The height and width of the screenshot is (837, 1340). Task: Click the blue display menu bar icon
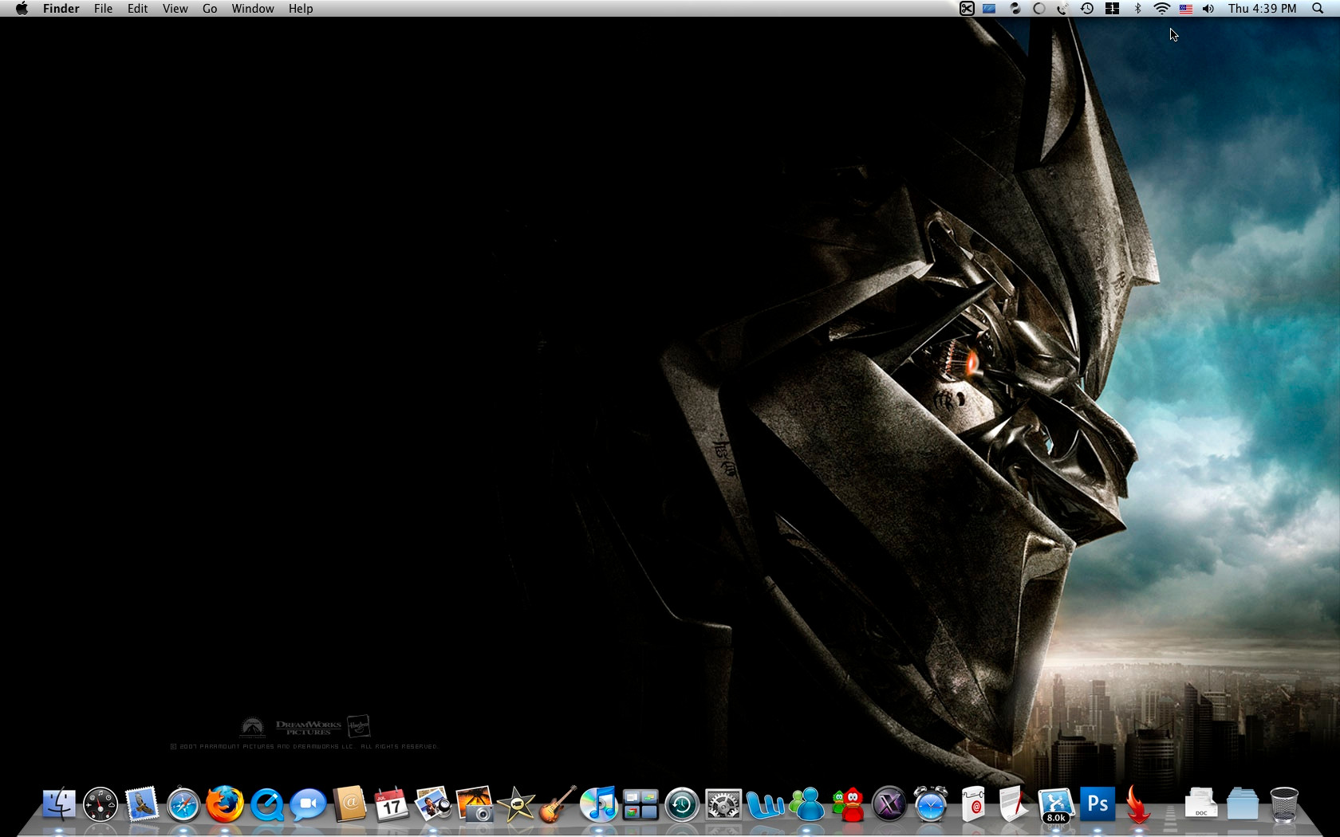click(990, 9)
